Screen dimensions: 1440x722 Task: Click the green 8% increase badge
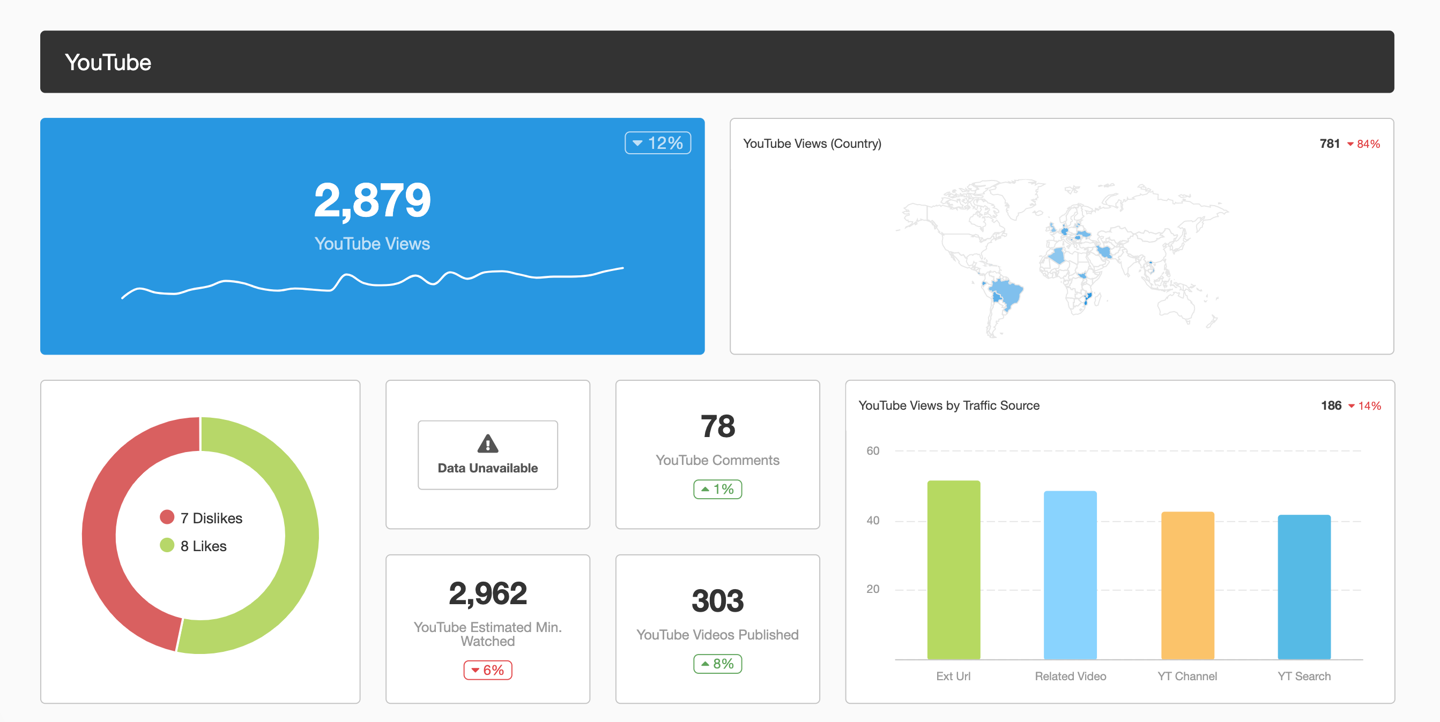pyautogui.click(x=717, y=664)
